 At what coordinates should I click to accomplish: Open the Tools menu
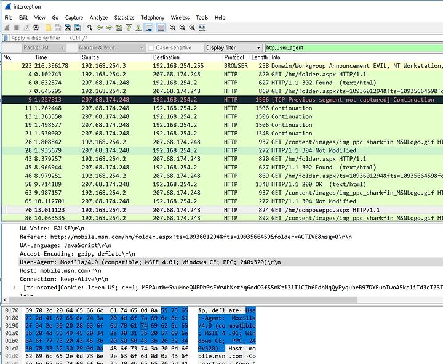pos(202,17)
